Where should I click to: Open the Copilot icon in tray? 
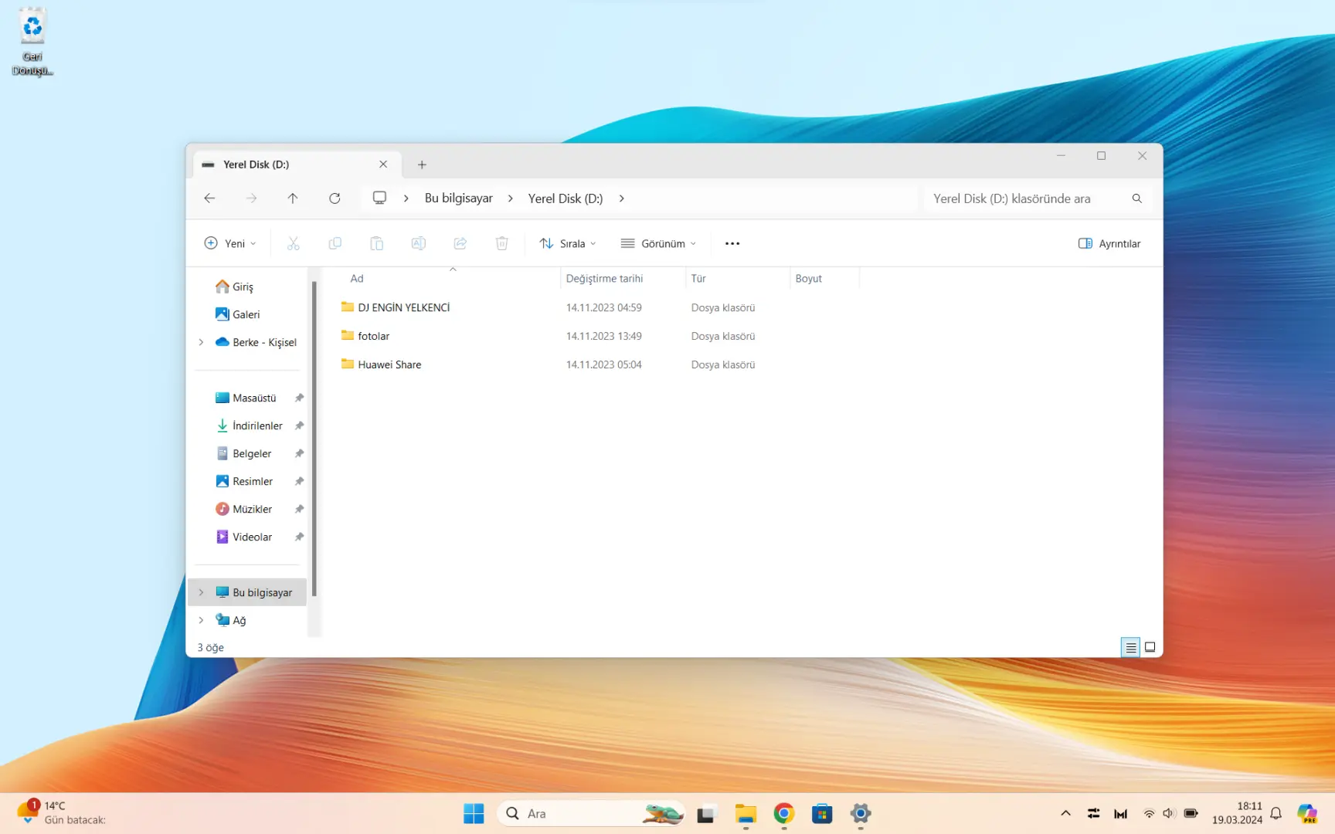(x=1307, y=813)
